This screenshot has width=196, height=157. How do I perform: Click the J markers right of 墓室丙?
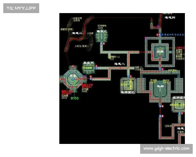[96, 67]
